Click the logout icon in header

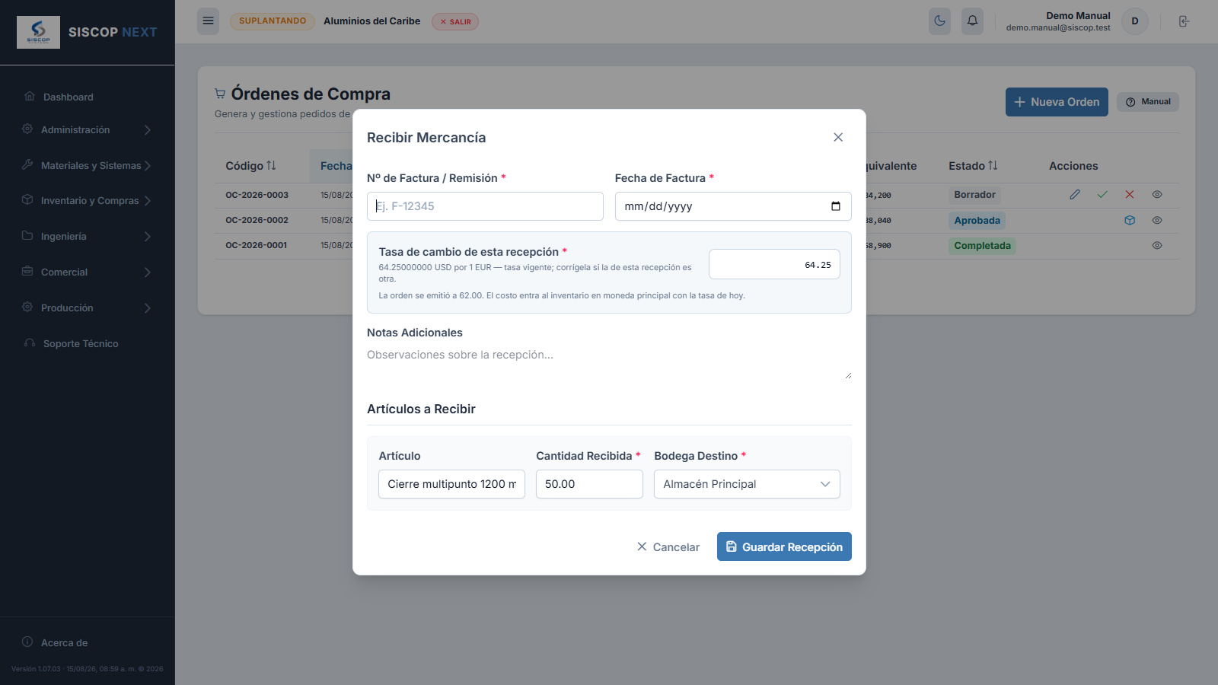pos(1184,21)
